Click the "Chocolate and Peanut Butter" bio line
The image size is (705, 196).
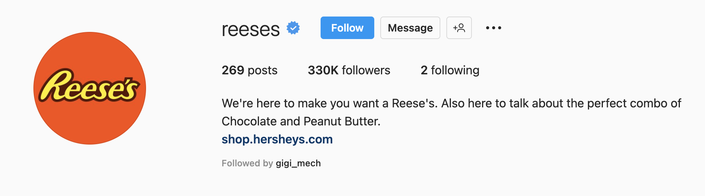[301, 121]
